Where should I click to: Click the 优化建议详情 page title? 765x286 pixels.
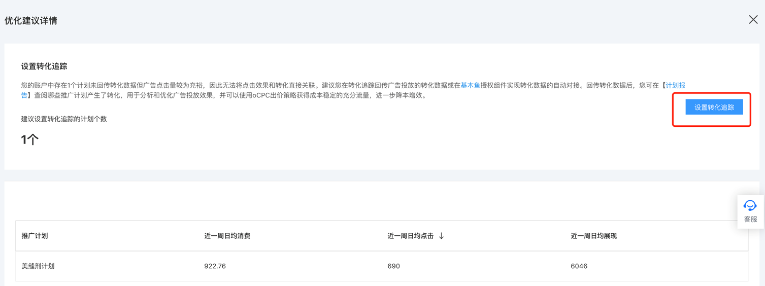tap(31, 21)
